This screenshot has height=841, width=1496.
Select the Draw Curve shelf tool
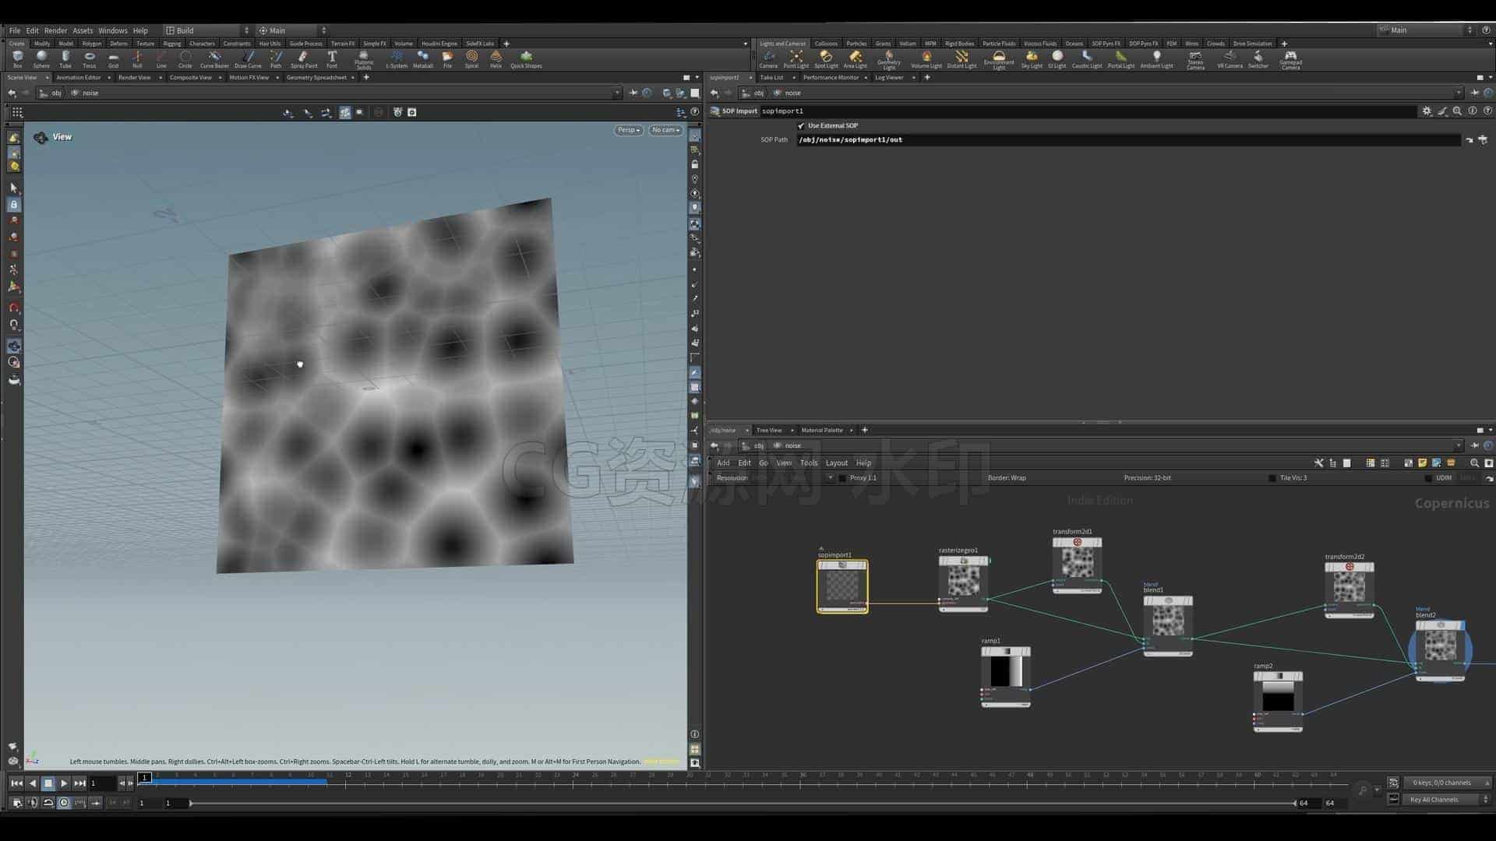(x=248, y=59)
